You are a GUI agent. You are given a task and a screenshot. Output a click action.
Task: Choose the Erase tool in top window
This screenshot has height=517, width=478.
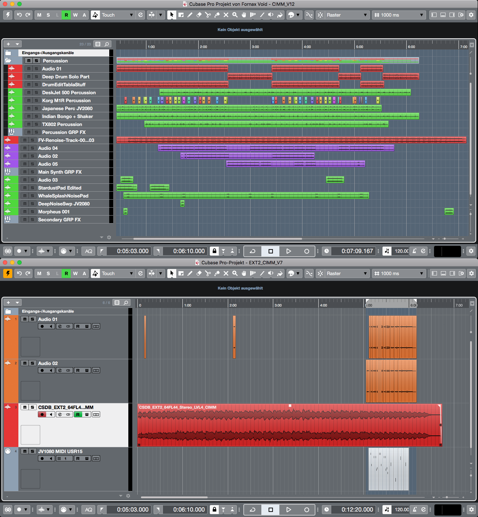pyautogui.click(x=199, y=15)
